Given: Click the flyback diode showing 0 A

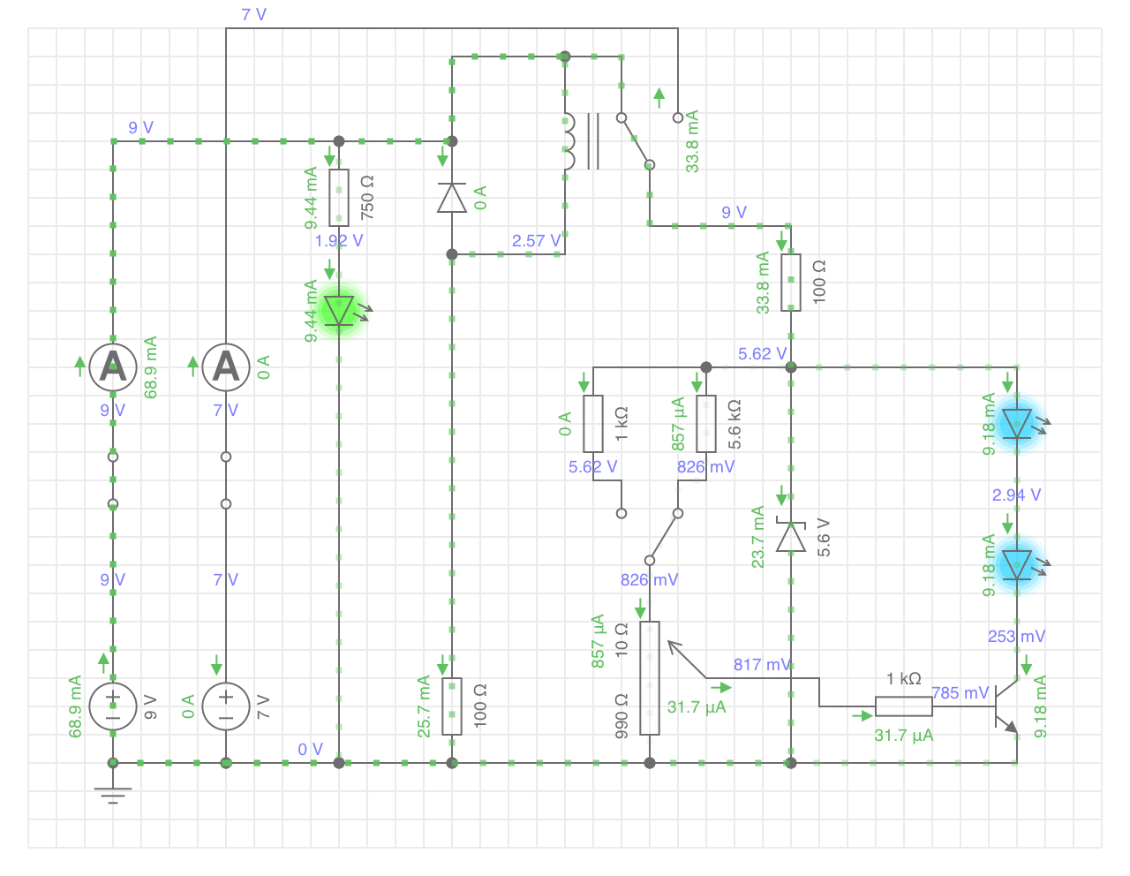Looking at the screenshot, I should pyautogui.click(x=452, y=198).
